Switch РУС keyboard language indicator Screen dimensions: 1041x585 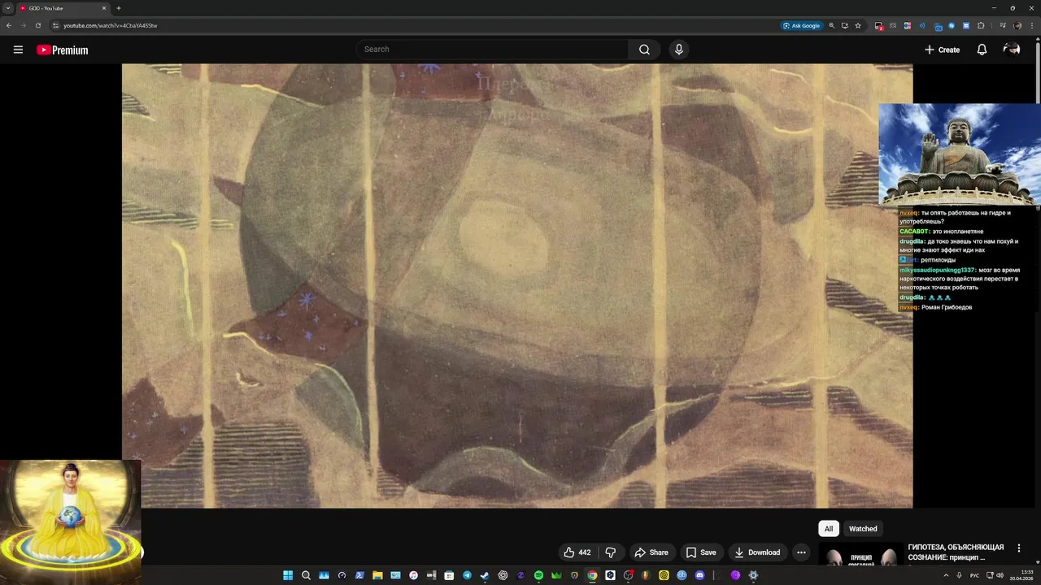[974, 575]
